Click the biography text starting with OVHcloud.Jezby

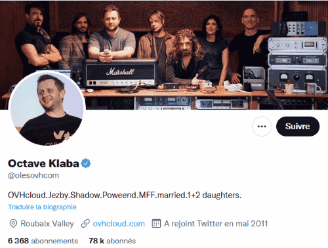[x=125, y=195]
